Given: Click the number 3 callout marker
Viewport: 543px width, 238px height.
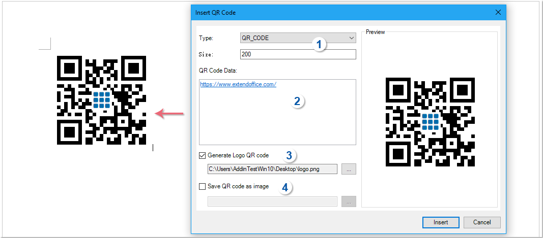Looking at the screenshot, I should tap(289, 155).
